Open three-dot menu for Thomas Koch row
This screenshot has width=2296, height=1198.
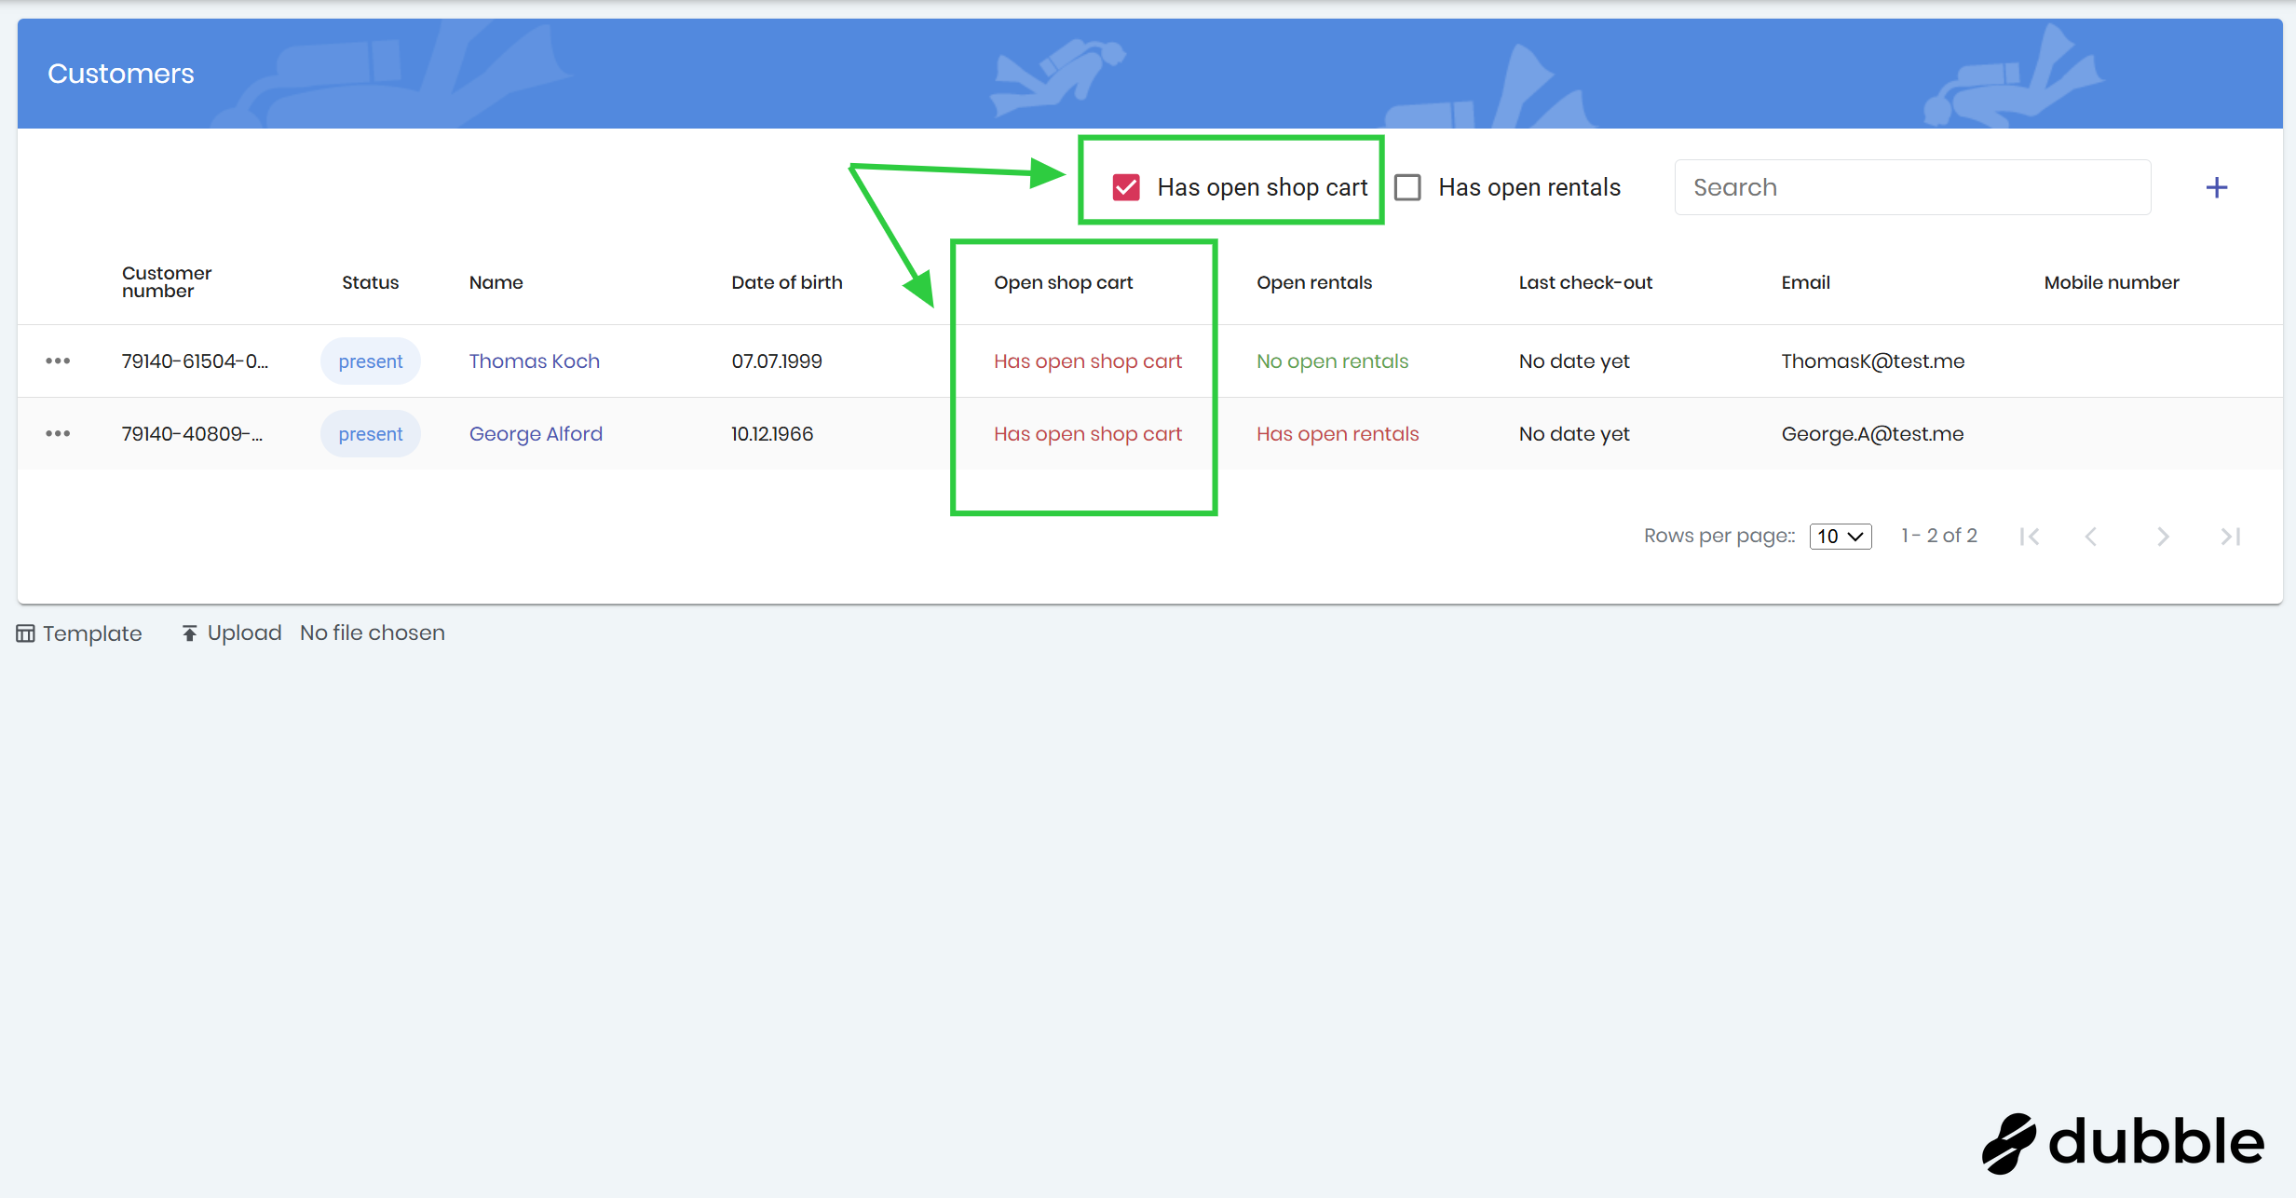[58, 361]
